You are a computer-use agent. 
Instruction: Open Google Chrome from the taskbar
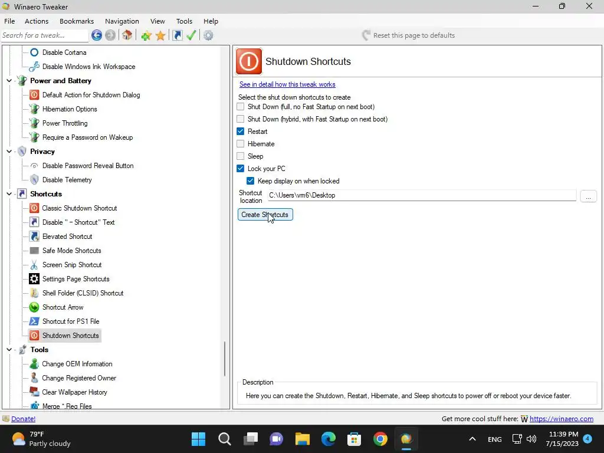pos(380,439)
